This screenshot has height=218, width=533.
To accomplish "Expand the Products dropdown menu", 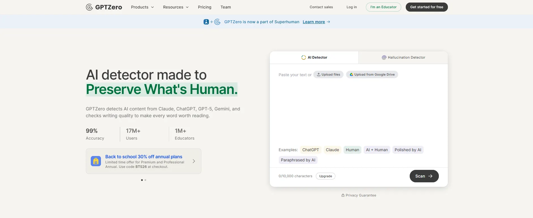I will (x=142, y=7).
